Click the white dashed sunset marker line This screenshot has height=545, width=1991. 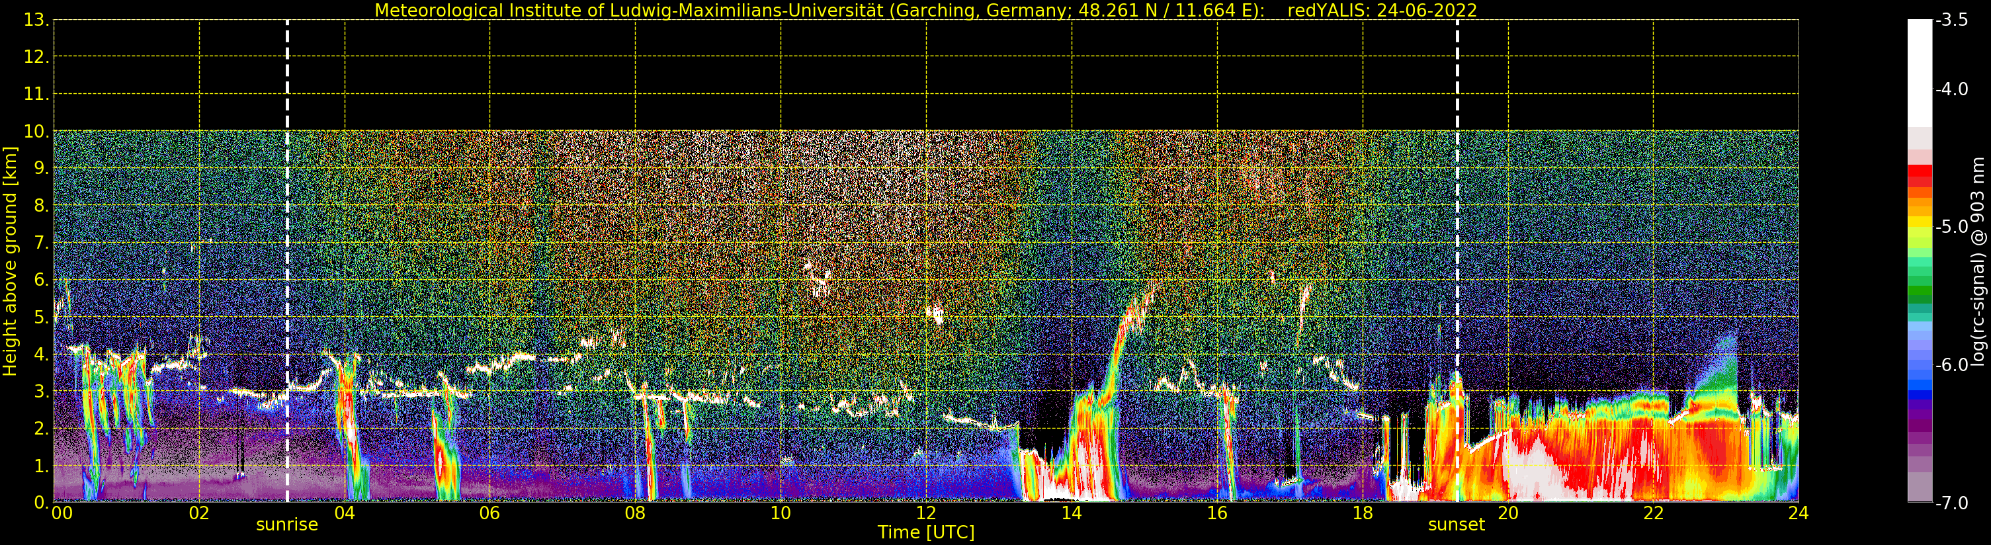click(x=1457, y=261)
